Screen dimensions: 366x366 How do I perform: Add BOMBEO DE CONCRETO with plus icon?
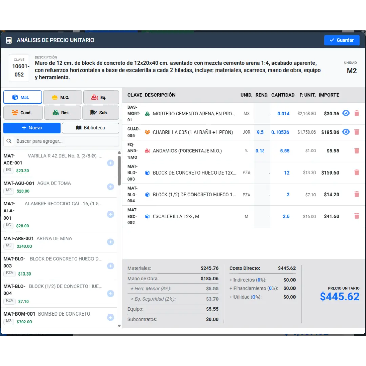[x=110, y=317]
